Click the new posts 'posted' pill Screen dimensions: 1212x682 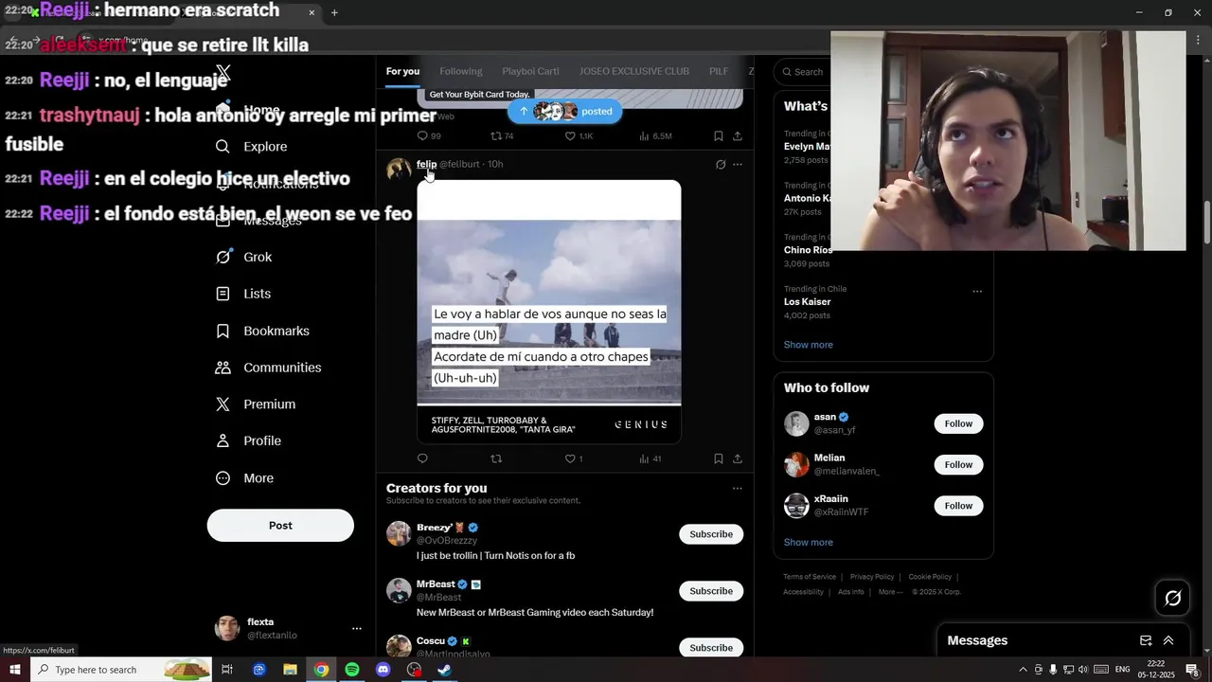pos(565,112)
